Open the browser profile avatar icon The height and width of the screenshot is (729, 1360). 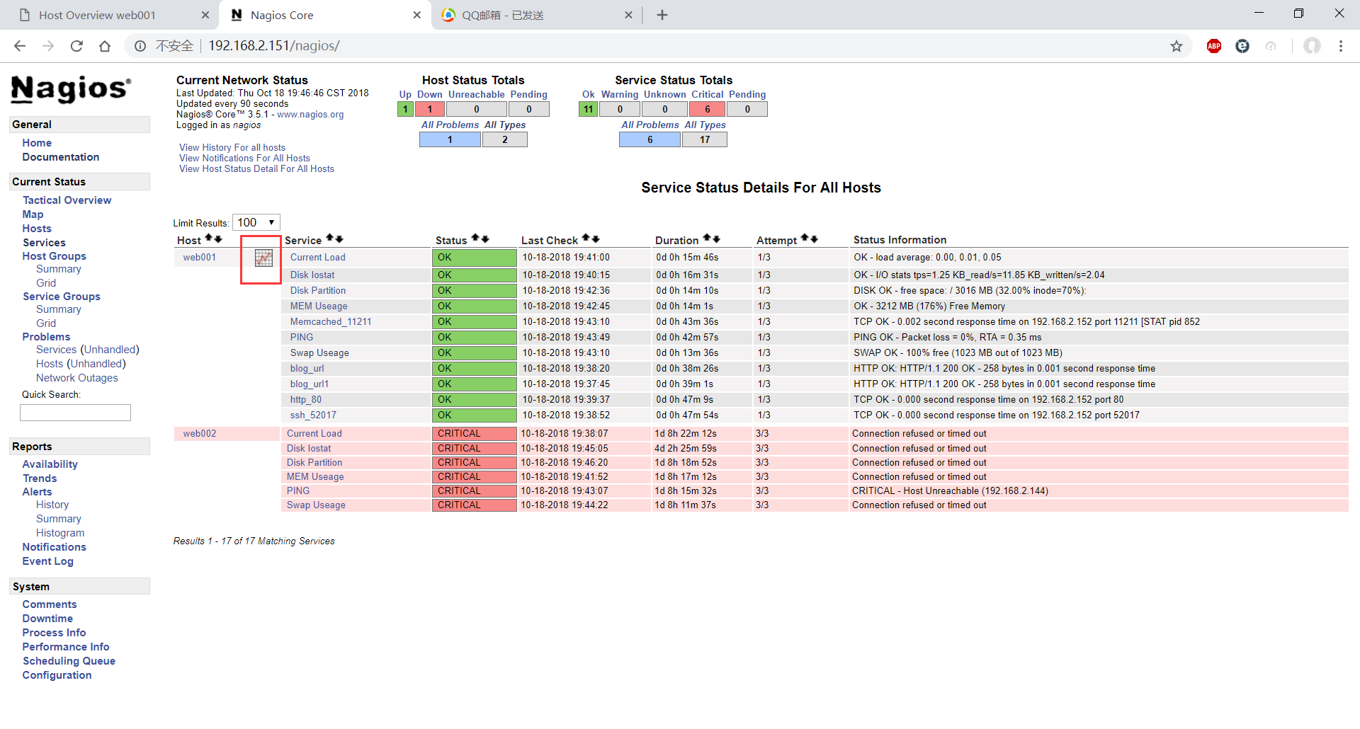1312,46
